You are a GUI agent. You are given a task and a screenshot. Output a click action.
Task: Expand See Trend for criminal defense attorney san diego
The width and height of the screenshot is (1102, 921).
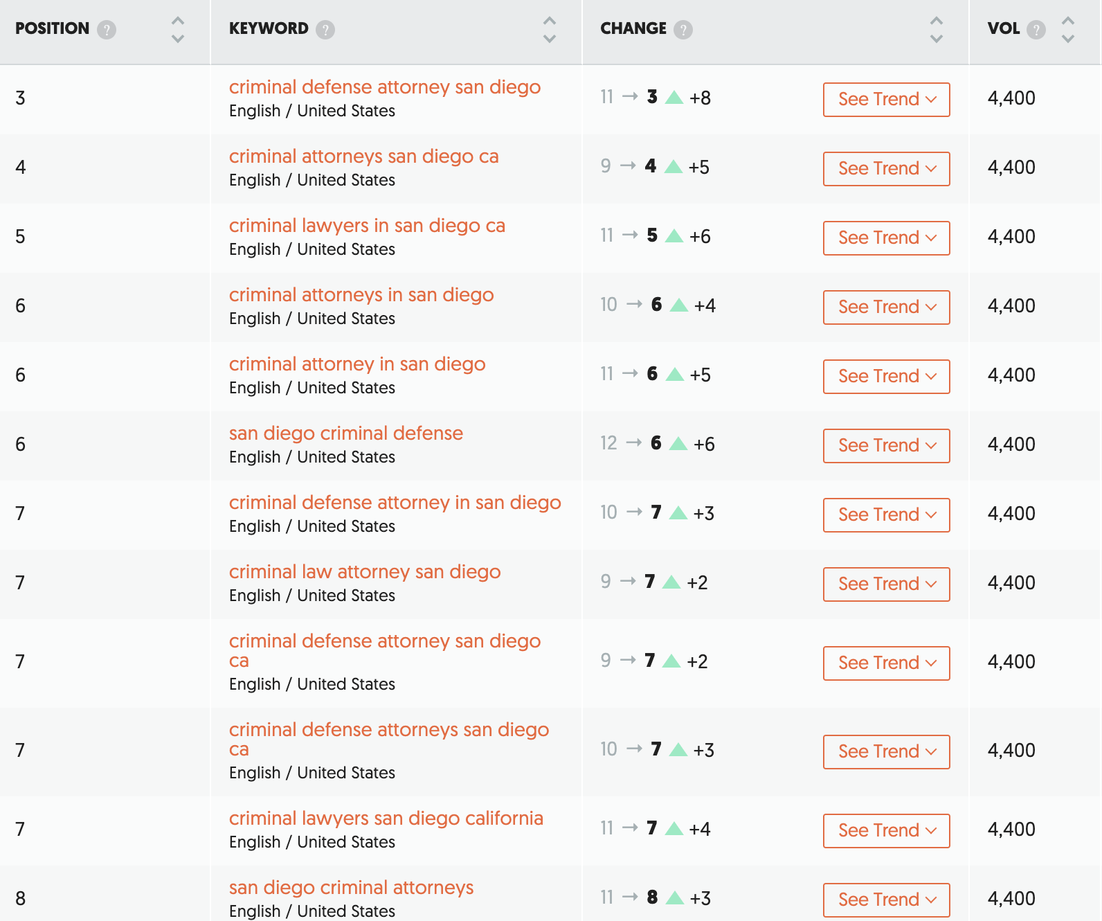tap(886, 100)
